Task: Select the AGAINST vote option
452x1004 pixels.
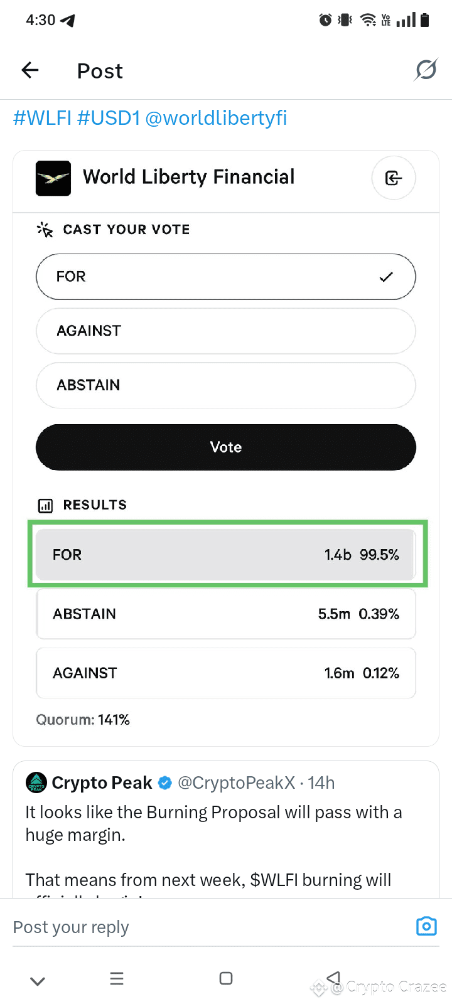Action: click(x=226, y=331)
